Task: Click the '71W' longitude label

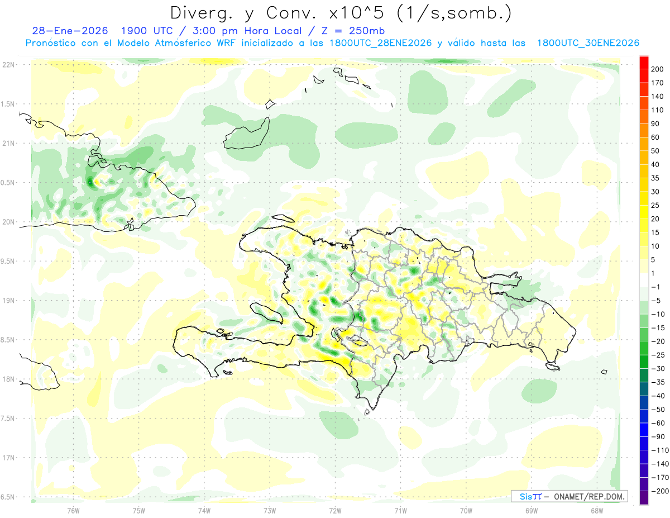Action: point(400,511)
